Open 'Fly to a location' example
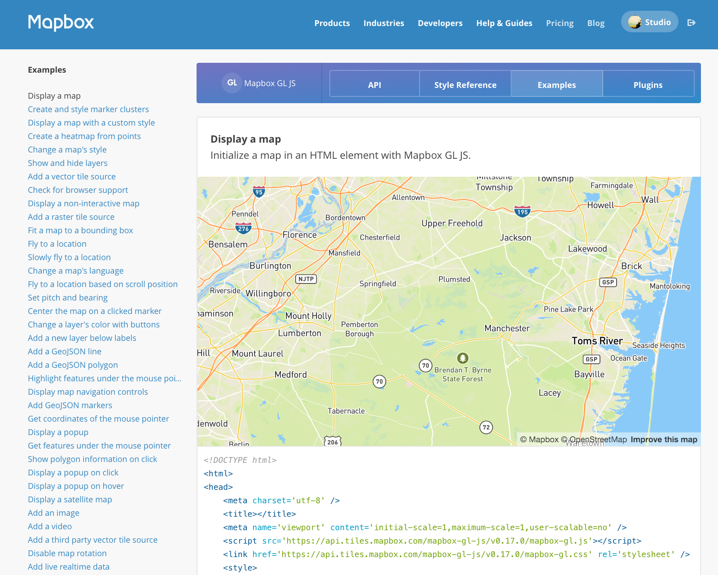 [x=57, y=244]
